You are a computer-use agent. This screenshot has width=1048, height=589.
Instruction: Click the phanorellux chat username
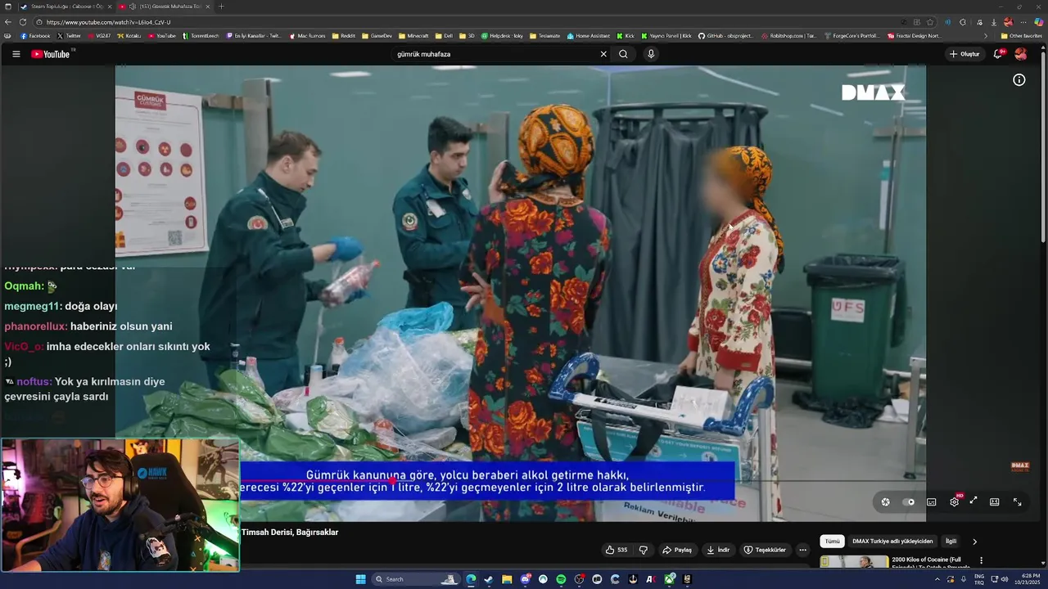coord(36,326)
